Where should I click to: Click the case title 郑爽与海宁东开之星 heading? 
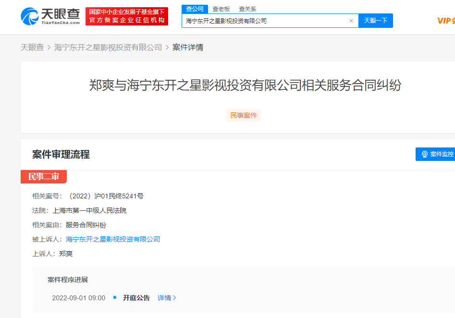pyautogui.click(x=245, y=85)
